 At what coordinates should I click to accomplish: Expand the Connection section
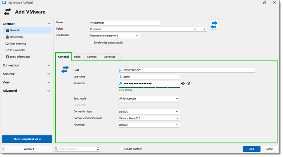(26, 65)
